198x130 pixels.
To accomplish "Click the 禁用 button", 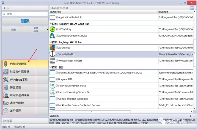I will (x=13, y=30).
